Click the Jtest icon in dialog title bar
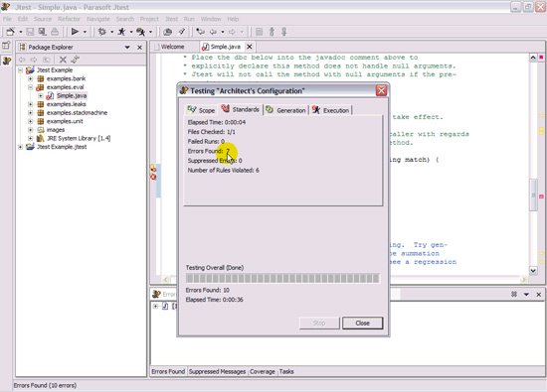547x392 pixels. pyautogui.click(x=184, y=91)
